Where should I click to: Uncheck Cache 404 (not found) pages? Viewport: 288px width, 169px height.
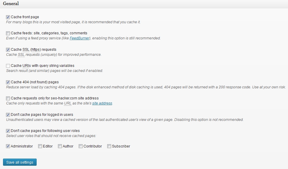point(8,82)
